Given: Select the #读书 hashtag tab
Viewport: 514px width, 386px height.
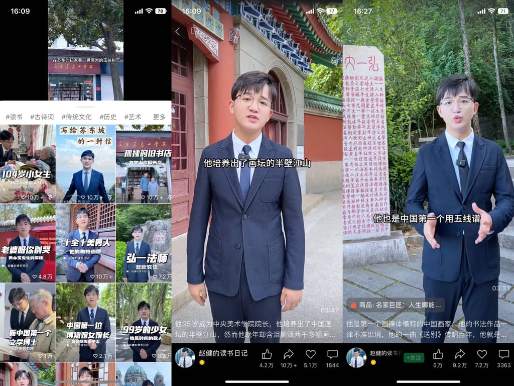Looking at the screenshot, I should point(14,117).
